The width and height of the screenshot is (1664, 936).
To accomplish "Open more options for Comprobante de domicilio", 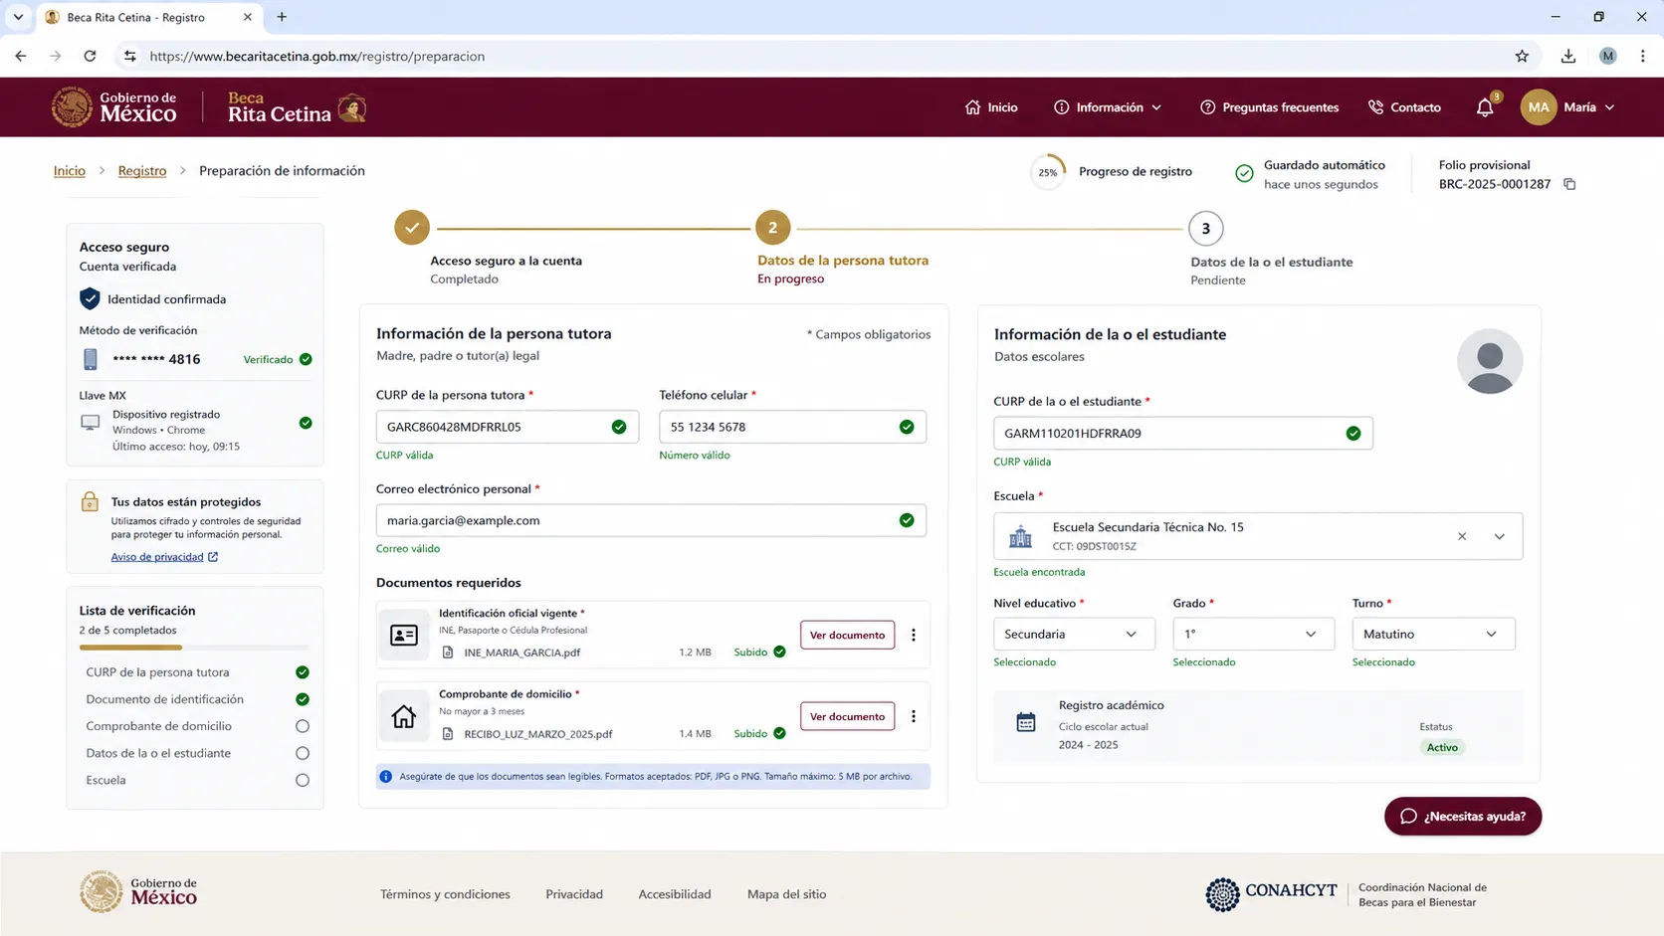I will pos(913,716).
